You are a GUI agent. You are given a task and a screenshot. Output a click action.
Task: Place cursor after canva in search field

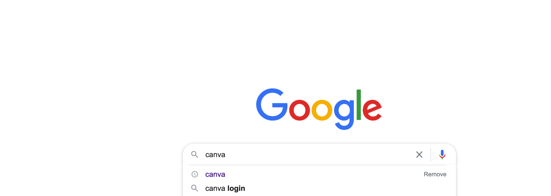coord(225,155)
